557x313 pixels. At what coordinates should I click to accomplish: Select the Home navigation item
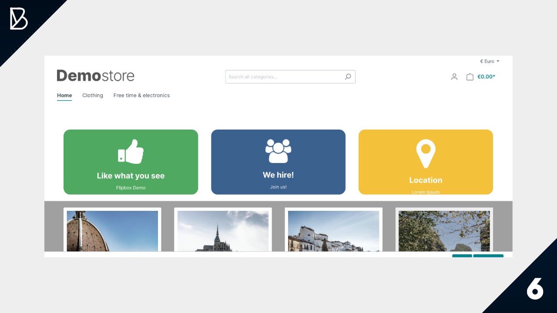pyautogui.click(x=64, y=95)
